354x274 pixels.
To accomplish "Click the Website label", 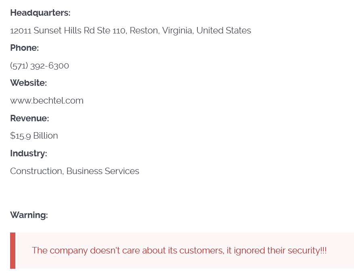I will [28, 83].
